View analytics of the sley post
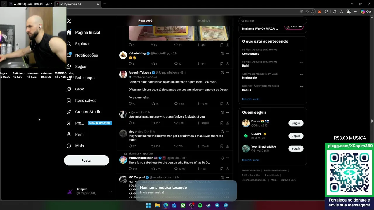The image size is (374, 210). (x=203, y=146)
